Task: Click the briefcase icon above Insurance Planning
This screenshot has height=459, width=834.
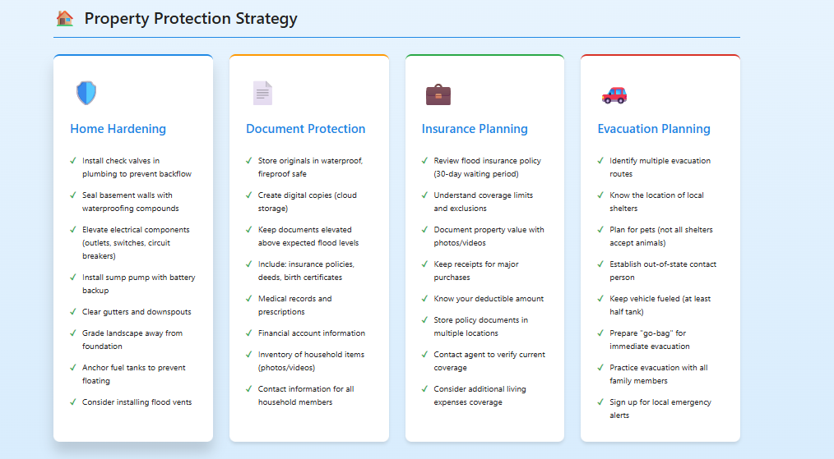Action: pyautogui.click(x=438, y=94)
